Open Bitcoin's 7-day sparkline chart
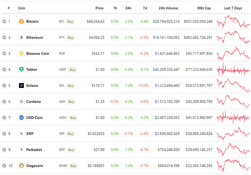251x175 pixels. coord(233,21)
